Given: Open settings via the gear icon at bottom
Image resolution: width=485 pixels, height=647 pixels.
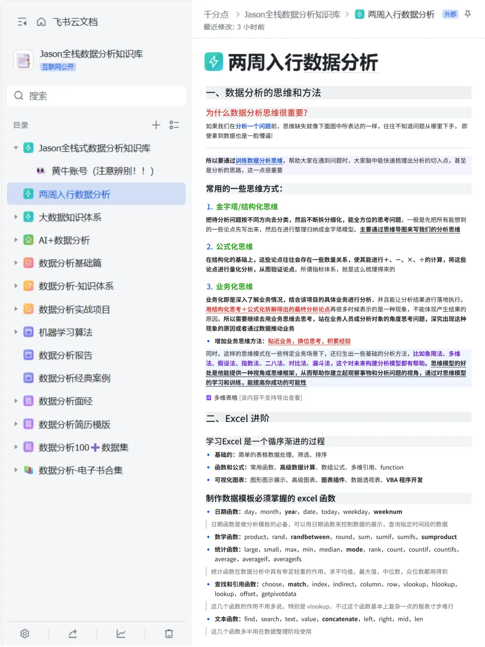Looking at the screenshot, I should 25,634.
